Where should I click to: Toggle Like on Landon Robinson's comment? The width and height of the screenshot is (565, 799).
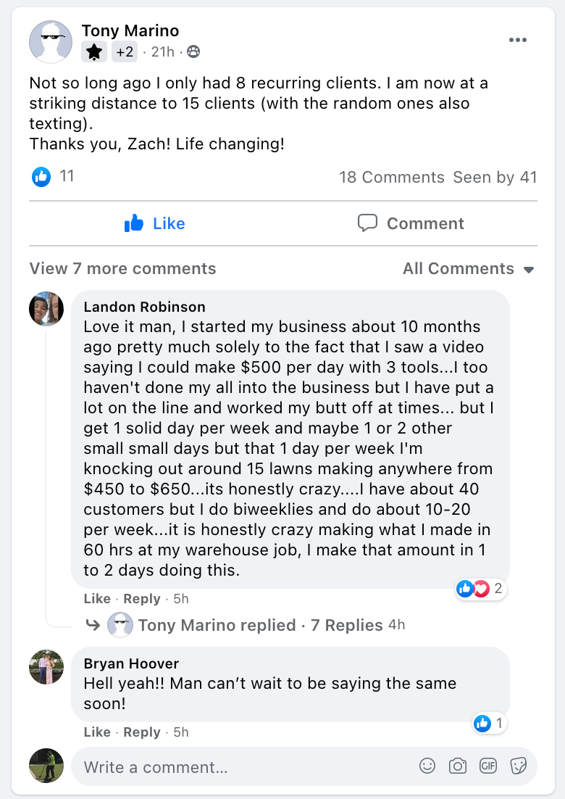click(x=97, y=599)
